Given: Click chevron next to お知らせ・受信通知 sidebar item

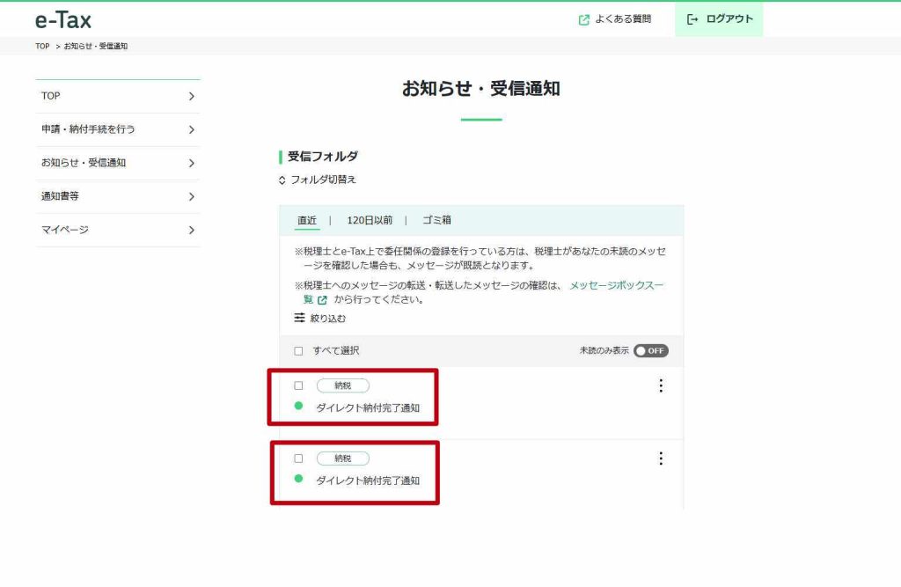Looking at the screenshot, I should pos(191,163).
